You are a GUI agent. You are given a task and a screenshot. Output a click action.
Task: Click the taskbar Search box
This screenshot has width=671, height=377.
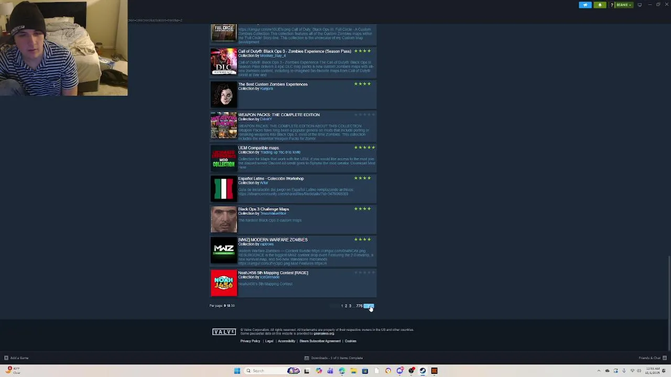click(273, 371)
